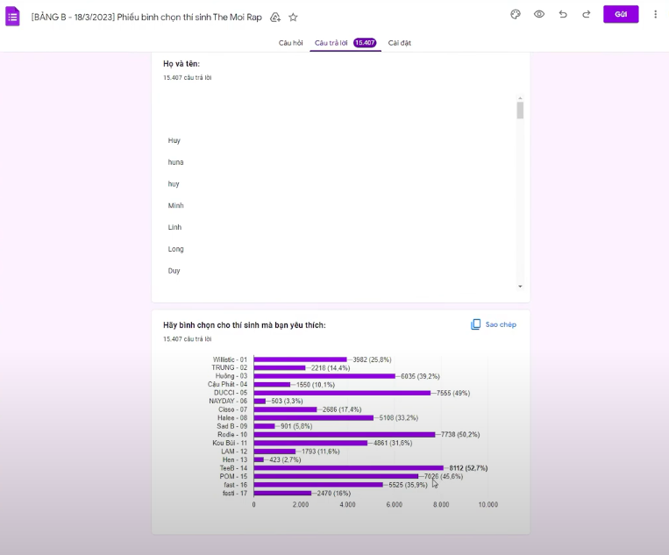This screenshot has height=555, width=669.
Task: Click the form title text in the header
Action: coord(146,17)
